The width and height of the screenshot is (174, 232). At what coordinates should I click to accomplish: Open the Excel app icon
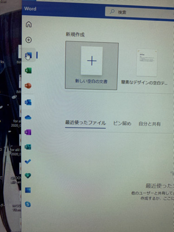(28, 71)
